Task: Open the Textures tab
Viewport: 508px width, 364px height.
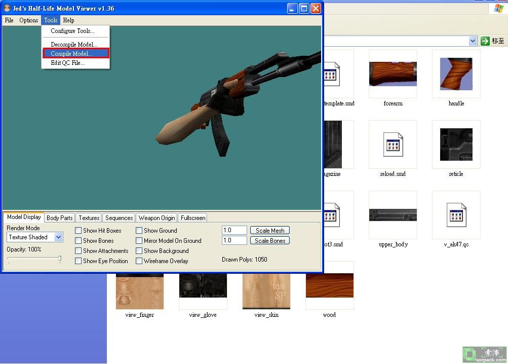Action: (x=89, y=218)
